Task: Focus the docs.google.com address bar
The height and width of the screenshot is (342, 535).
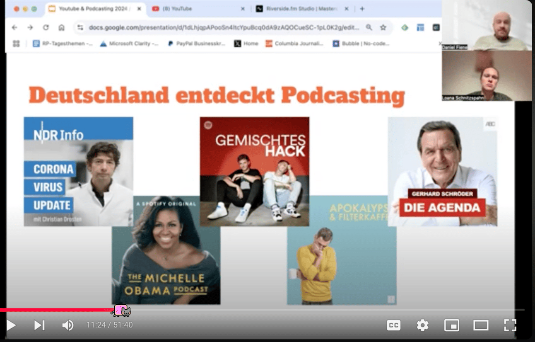Action: click(x=224, y=28)
